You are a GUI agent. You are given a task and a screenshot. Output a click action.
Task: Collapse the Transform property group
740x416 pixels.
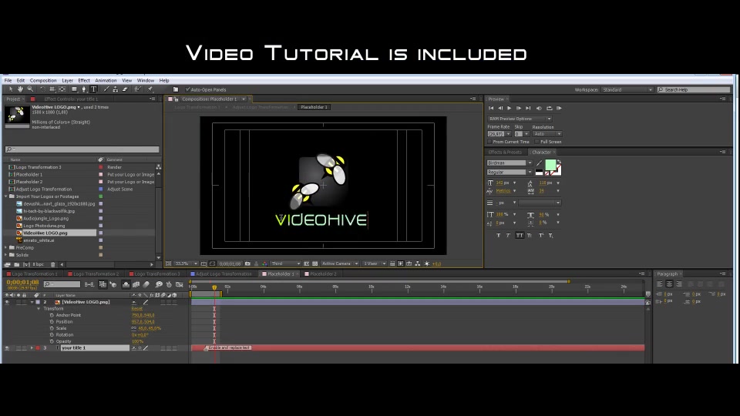39,308
